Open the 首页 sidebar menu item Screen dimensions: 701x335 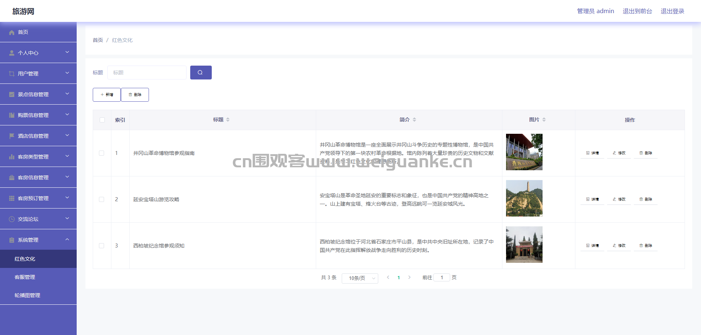pos(38,32)
